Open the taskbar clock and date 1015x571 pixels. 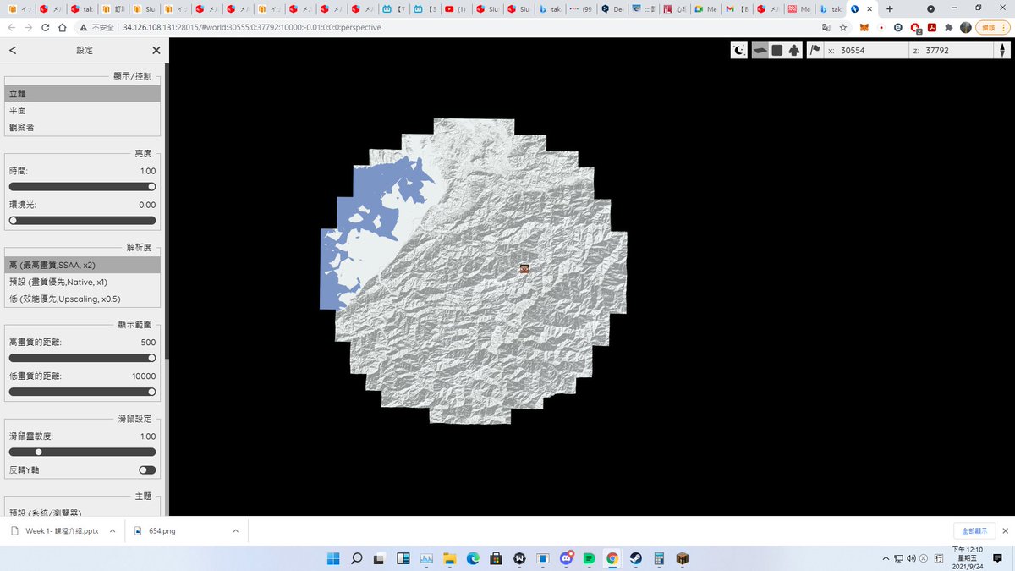click(969, 558)
